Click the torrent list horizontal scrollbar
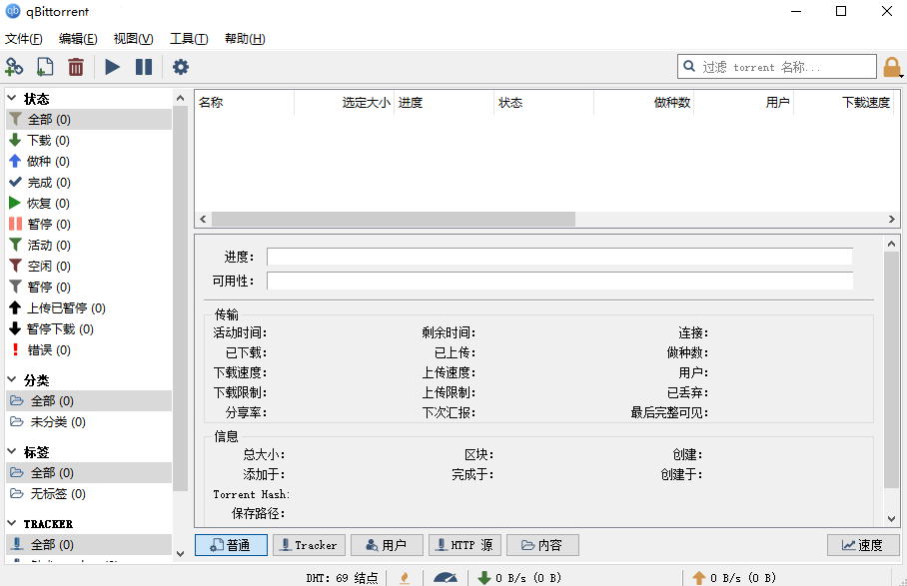This screenshot has width=907, height=586. pyautogui.click(x=393, y=219)
